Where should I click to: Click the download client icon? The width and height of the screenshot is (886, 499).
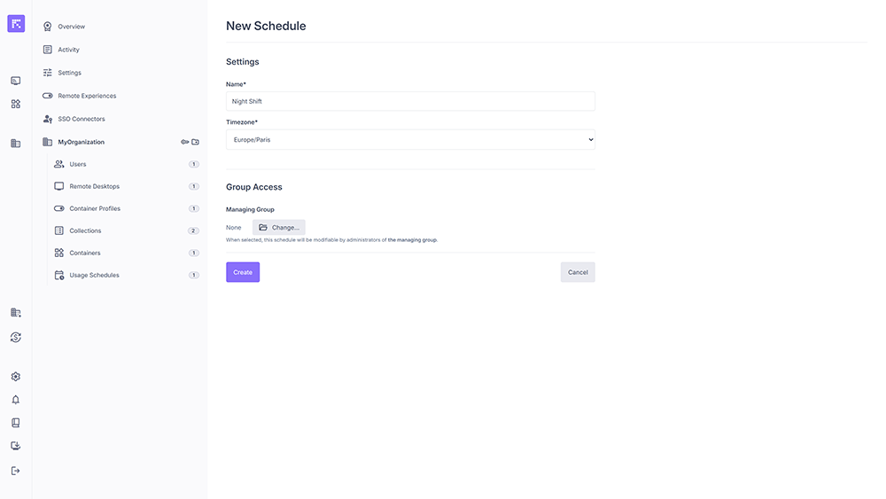[15, 446]
